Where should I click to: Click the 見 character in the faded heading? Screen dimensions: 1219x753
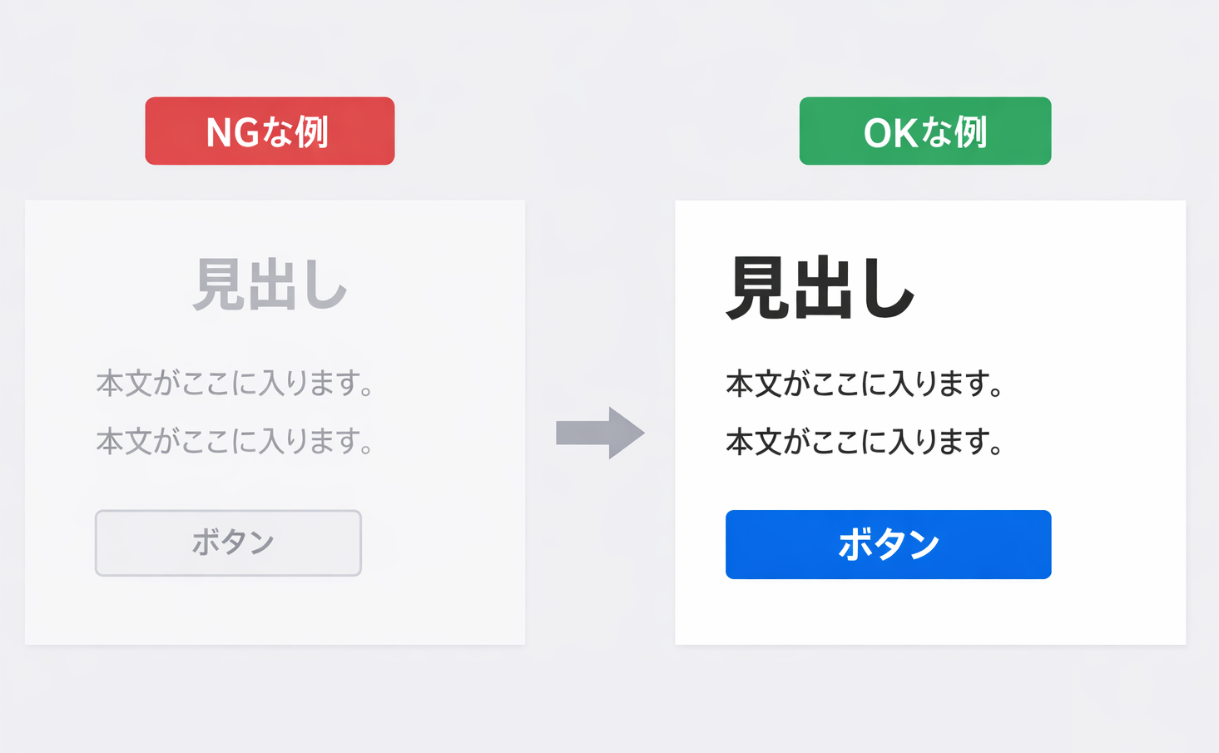218,285
